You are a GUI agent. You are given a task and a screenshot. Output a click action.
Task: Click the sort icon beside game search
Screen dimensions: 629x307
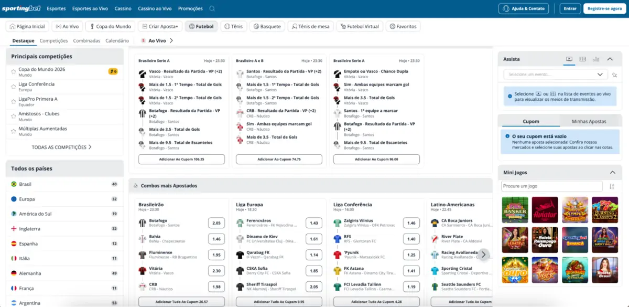(612, 186)
